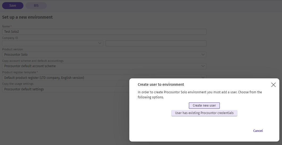Choose User has existing Procountor credentials
Screen dimensions: 282x145
click(x=204, y=113)
